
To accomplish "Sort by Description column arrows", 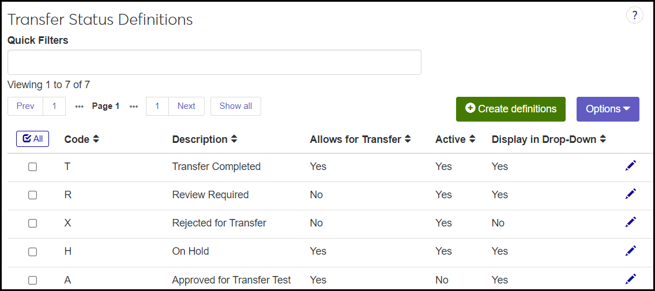I will click(234, 139).
